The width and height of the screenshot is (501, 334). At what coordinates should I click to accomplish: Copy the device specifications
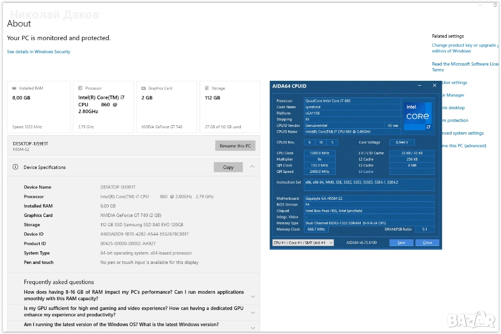[x=228, y=167]
